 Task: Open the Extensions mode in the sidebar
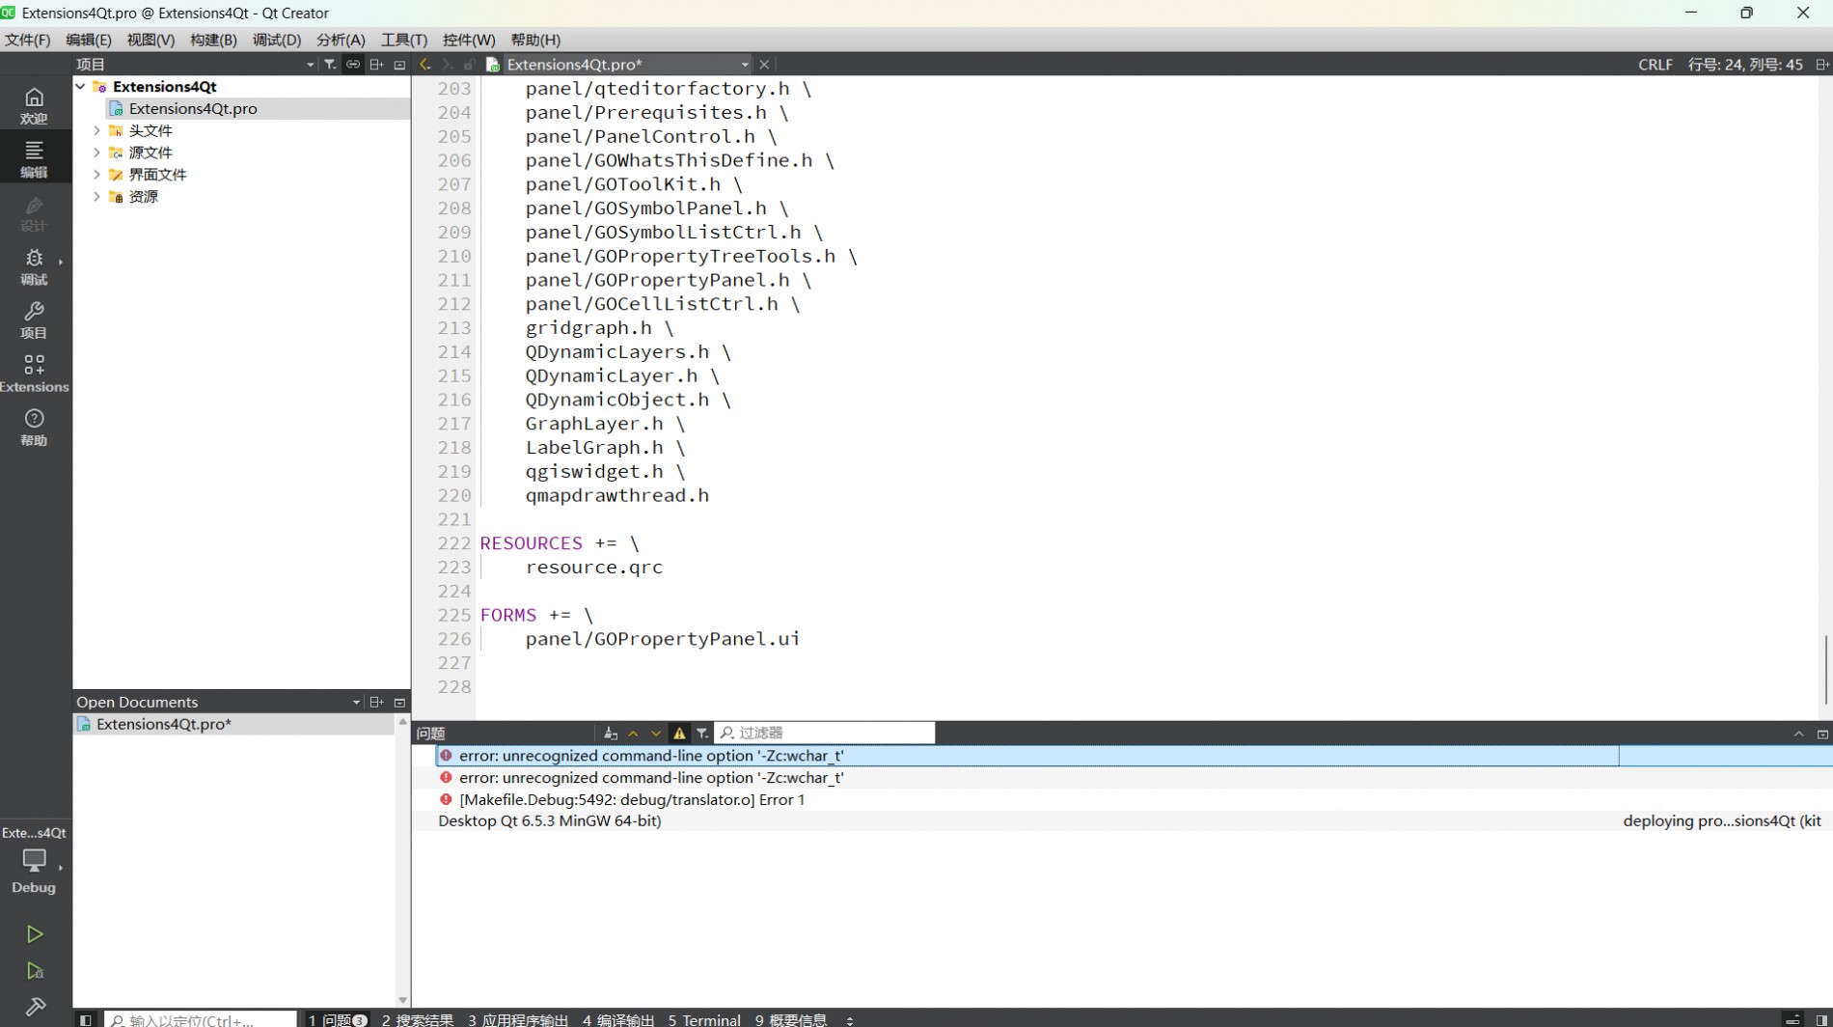[x=35, y=373]
